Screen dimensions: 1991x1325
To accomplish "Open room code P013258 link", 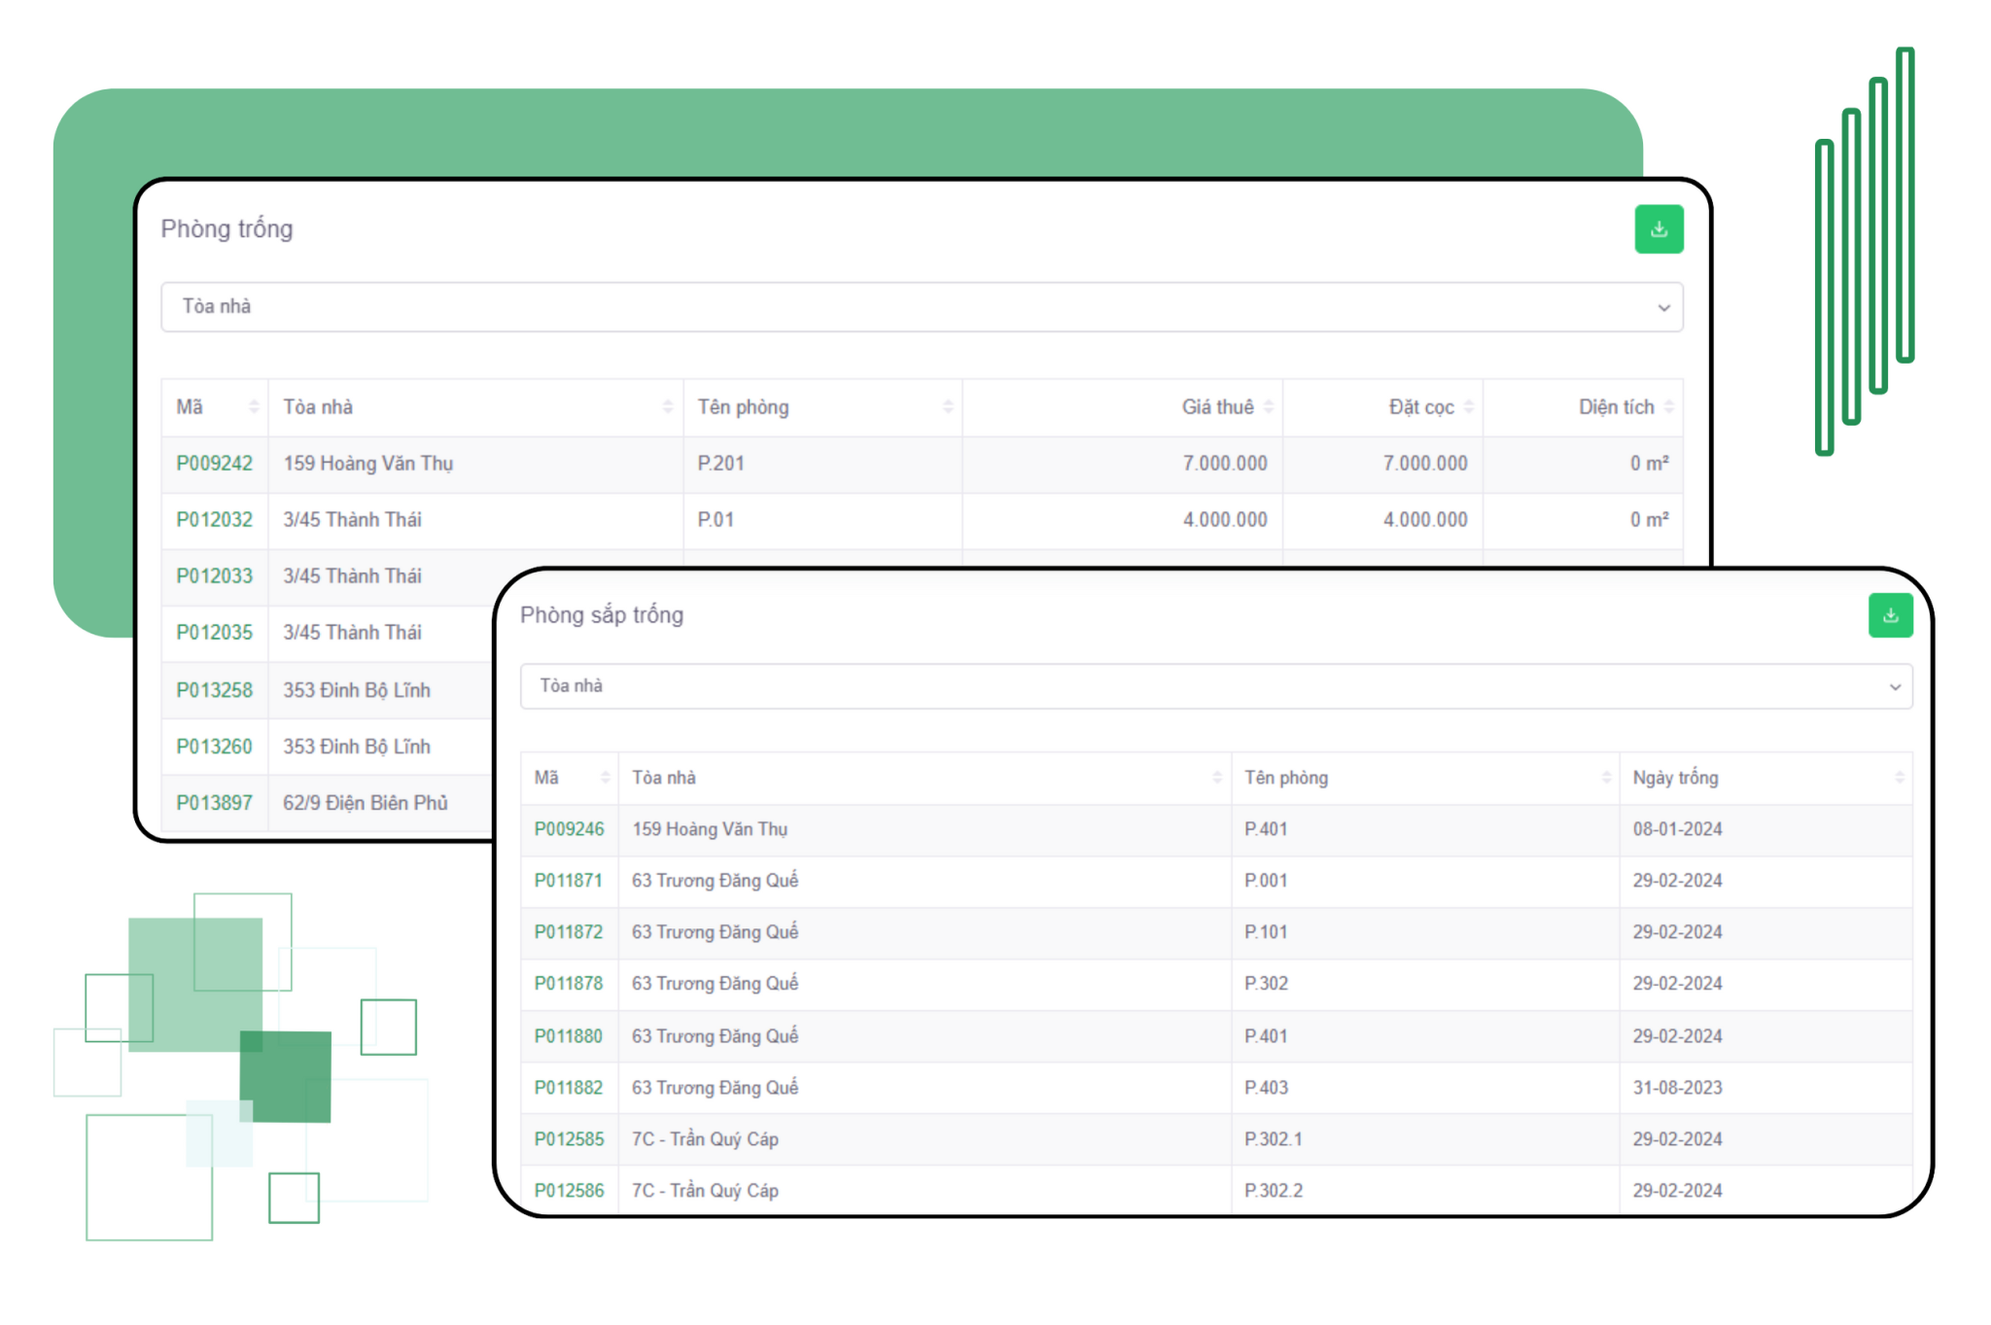I will click(x=214, y=690).
